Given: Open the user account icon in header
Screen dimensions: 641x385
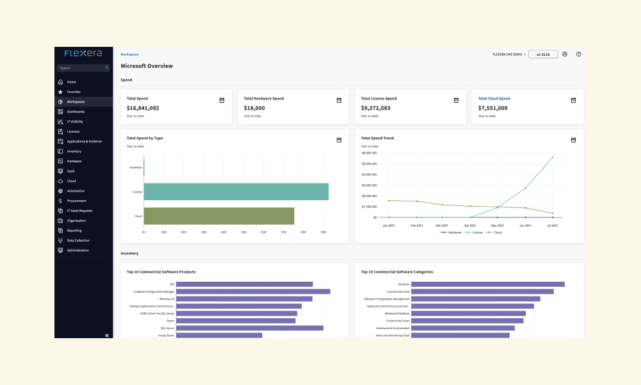Looking at the screenshot, I should tap(565, 54).
